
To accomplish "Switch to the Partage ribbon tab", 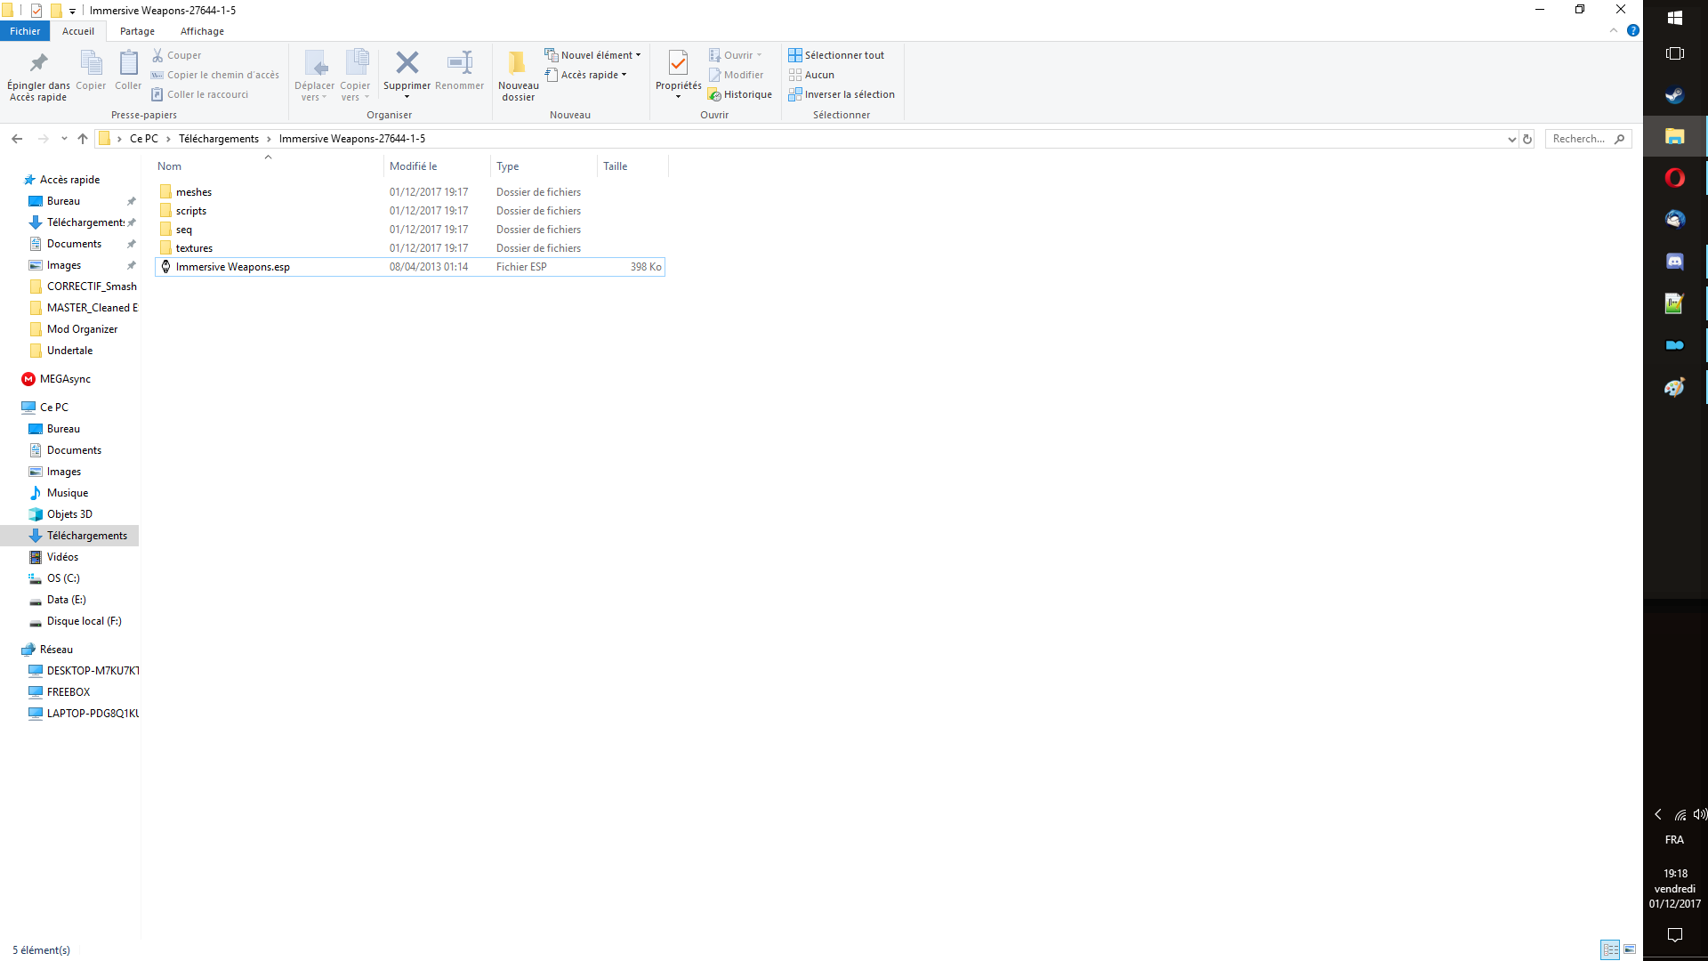I will pos(137,31).
